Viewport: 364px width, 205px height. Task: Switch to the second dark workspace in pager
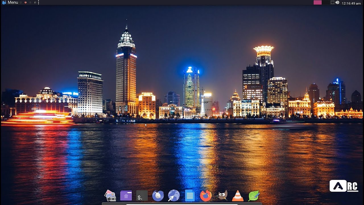click(x=326, y=2)
